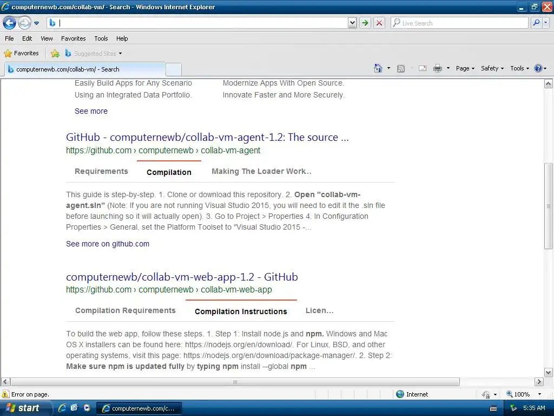
Task: Open the View menu
Action: pos(47,38)
